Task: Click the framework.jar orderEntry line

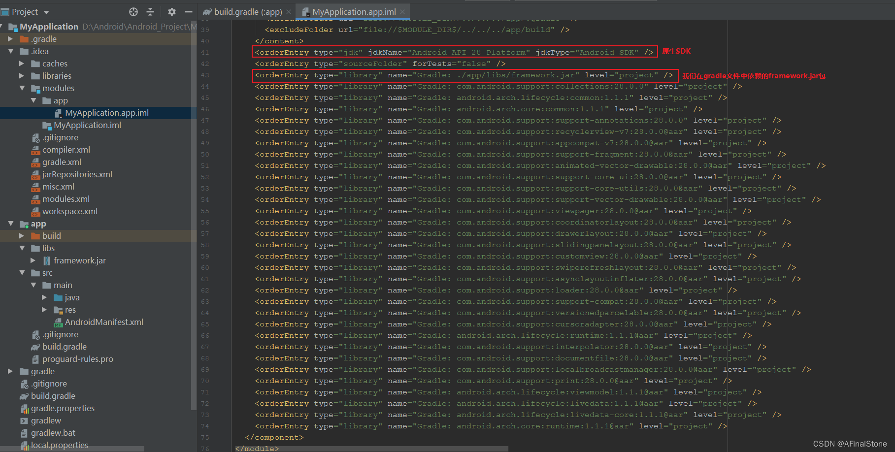Action: tap(464, 75)
